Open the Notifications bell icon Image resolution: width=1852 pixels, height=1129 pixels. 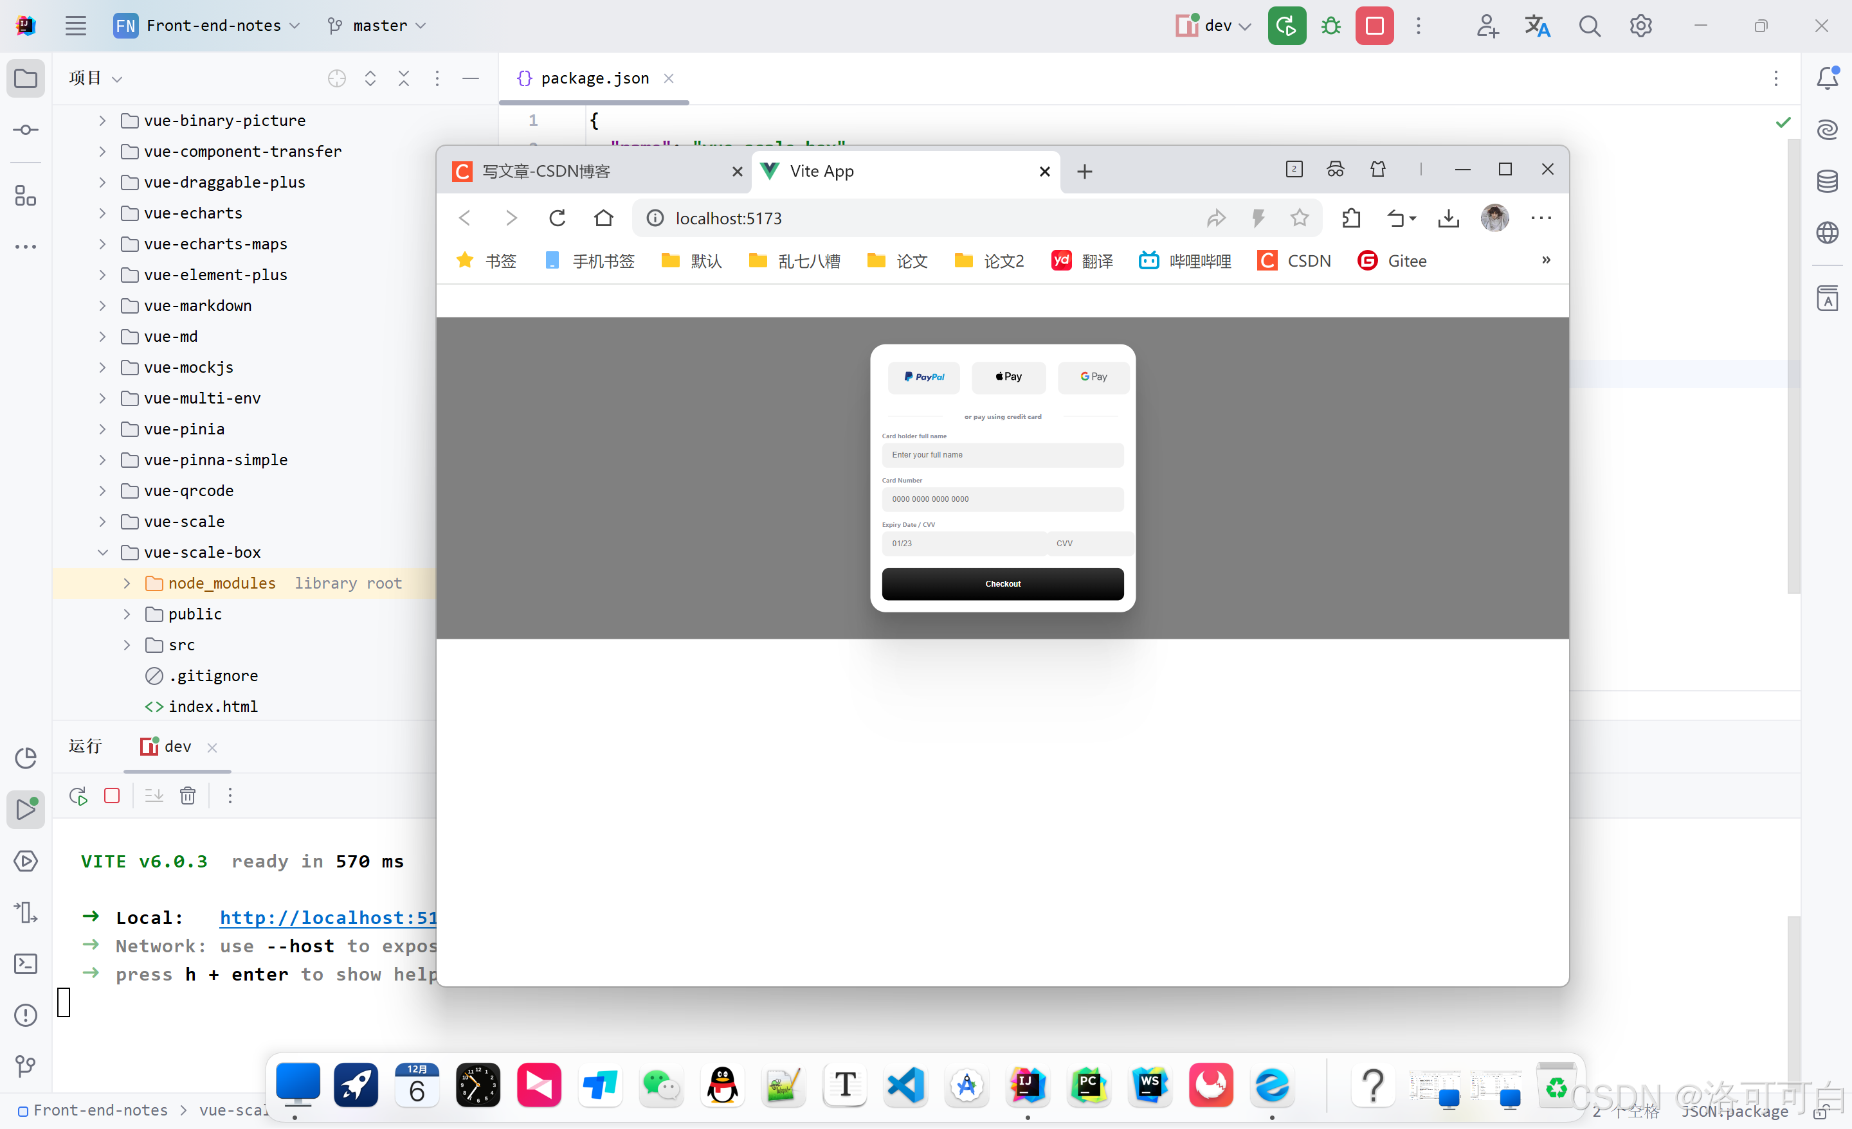(1827, 77)
